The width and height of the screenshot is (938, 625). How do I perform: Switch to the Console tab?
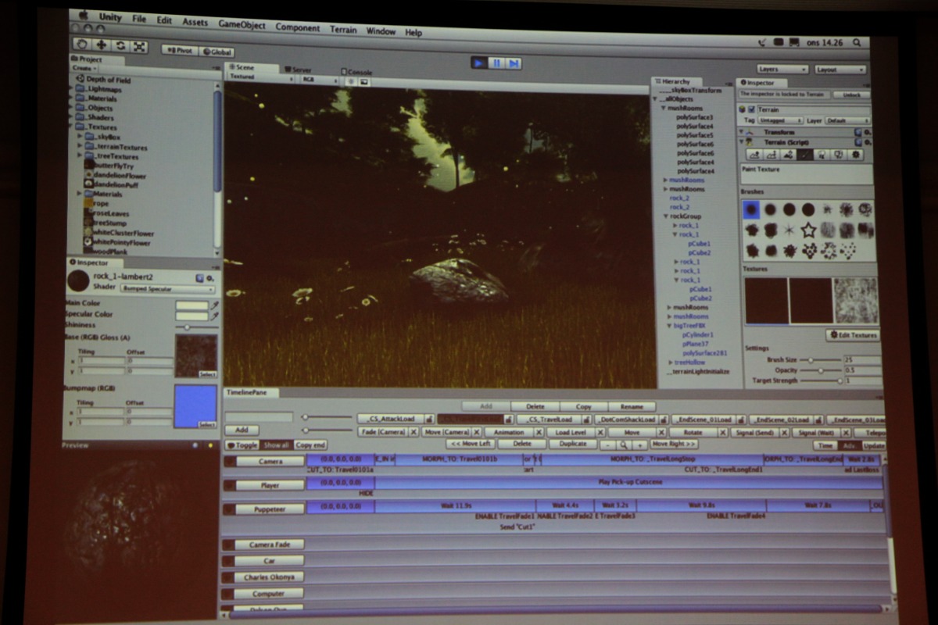[356, 72]
